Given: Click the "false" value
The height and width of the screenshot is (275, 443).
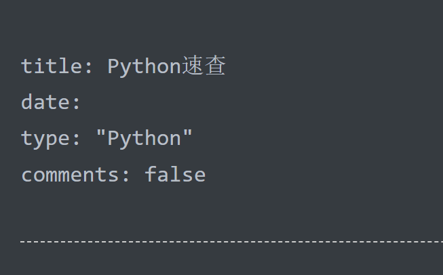Looking at the screenshot, I should pyautogui.click(x=175, y=175).
